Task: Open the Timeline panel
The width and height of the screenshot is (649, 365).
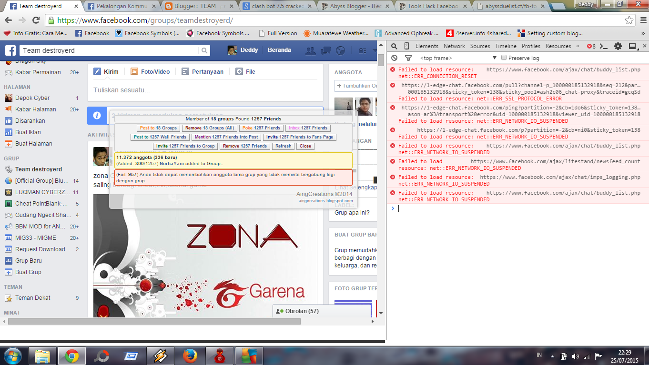Action: point(506,46)
